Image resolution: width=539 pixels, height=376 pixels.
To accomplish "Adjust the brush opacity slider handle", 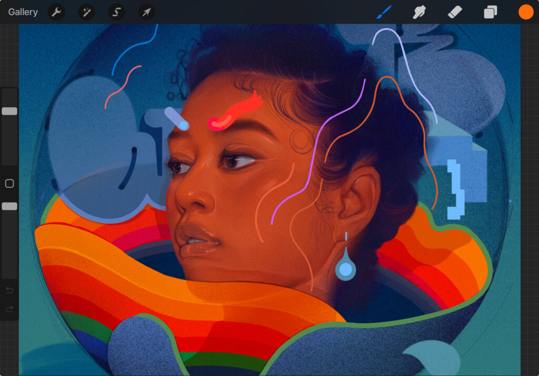I will (9, 206).
